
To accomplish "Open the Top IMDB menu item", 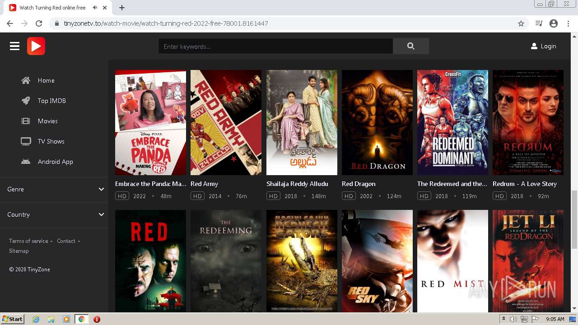I will 52,101.
